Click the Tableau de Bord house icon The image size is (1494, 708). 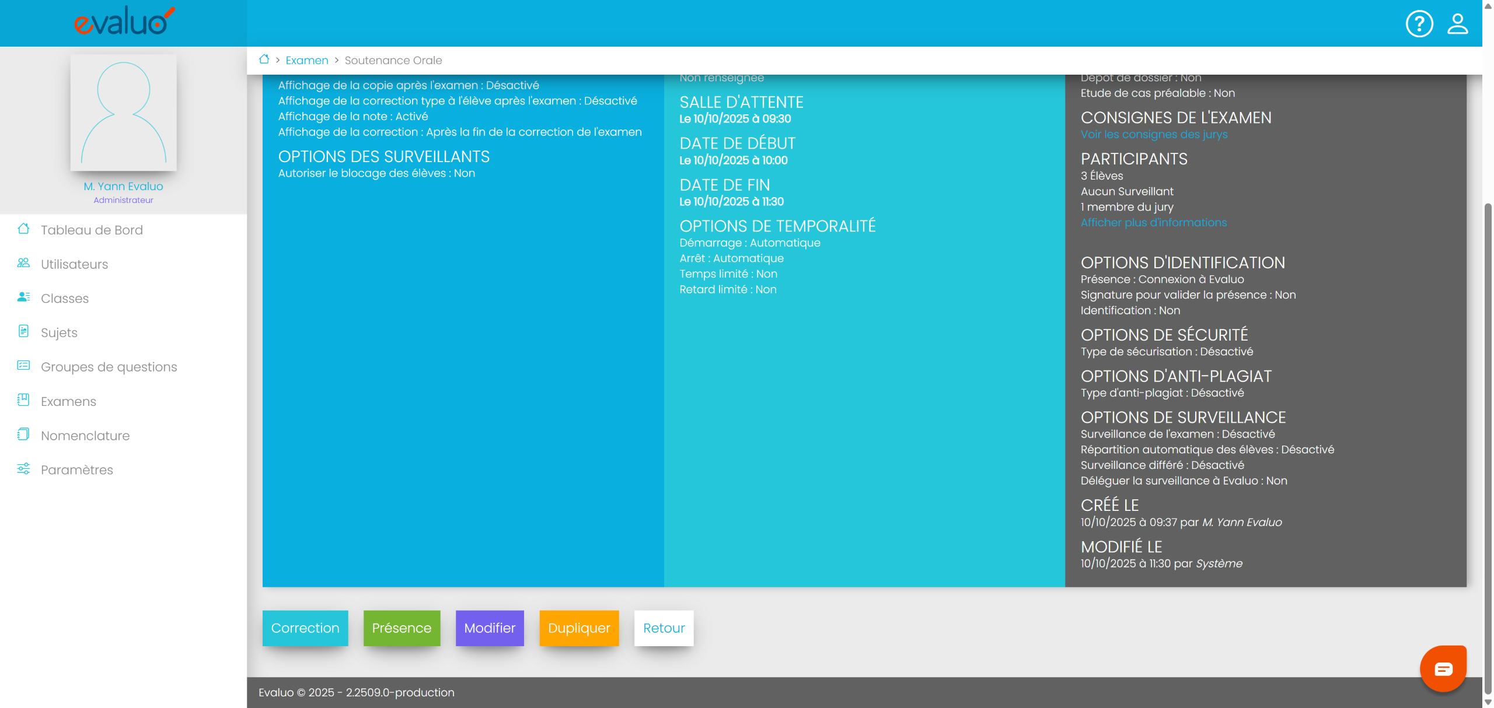[x=23, y=229]
